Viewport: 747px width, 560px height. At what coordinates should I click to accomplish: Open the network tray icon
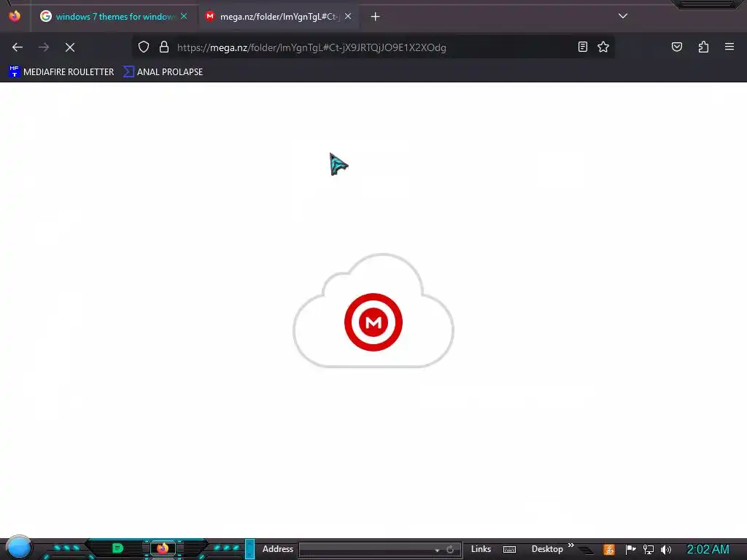pyautogui.click(x=649, y=550)
